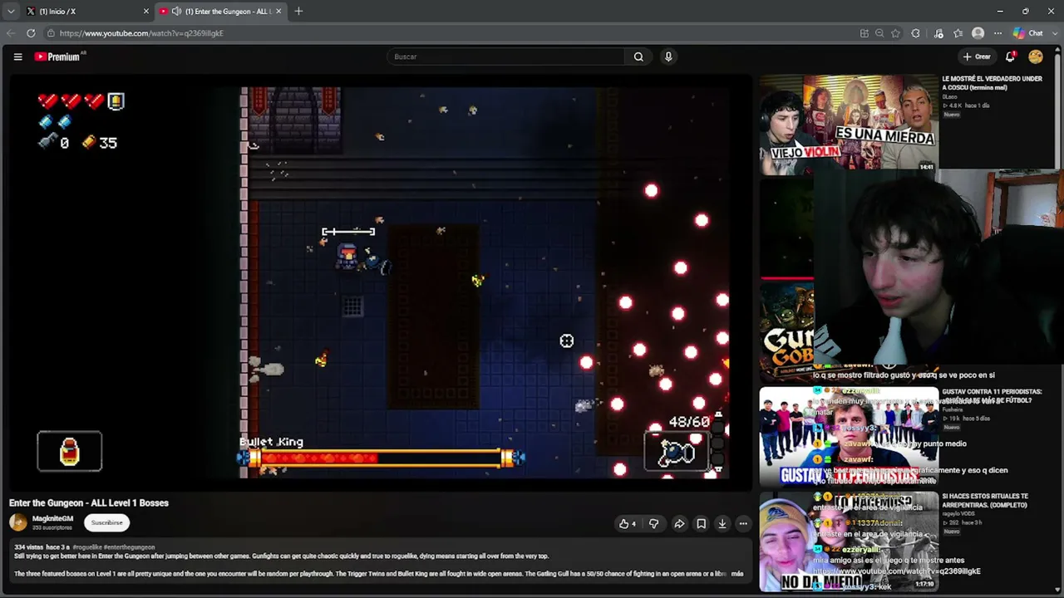The width and height of the screenshot is (1064, 598).
Task: Open LE MOSTRÉ EL VERDADERO UNDER A COSCU video
Action: coord(992,83)
